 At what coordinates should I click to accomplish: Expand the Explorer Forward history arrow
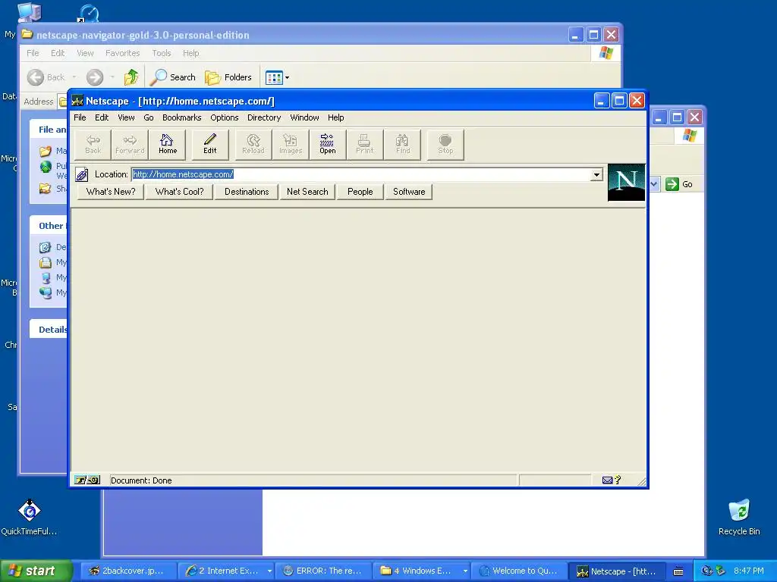(x=112, y=77)
